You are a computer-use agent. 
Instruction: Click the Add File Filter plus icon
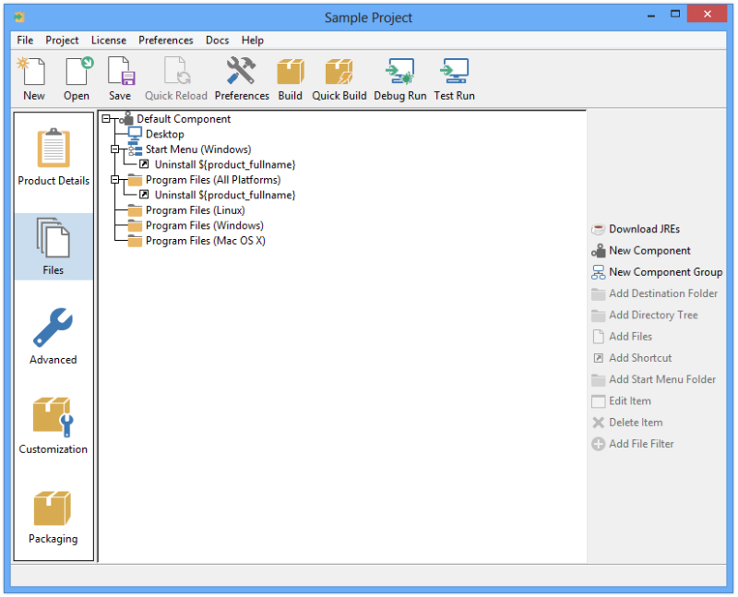[598, 444]
